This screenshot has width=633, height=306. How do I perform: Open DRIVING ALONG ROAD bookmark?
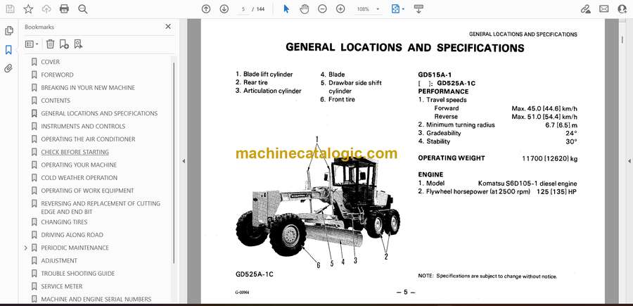click(72, 235)
